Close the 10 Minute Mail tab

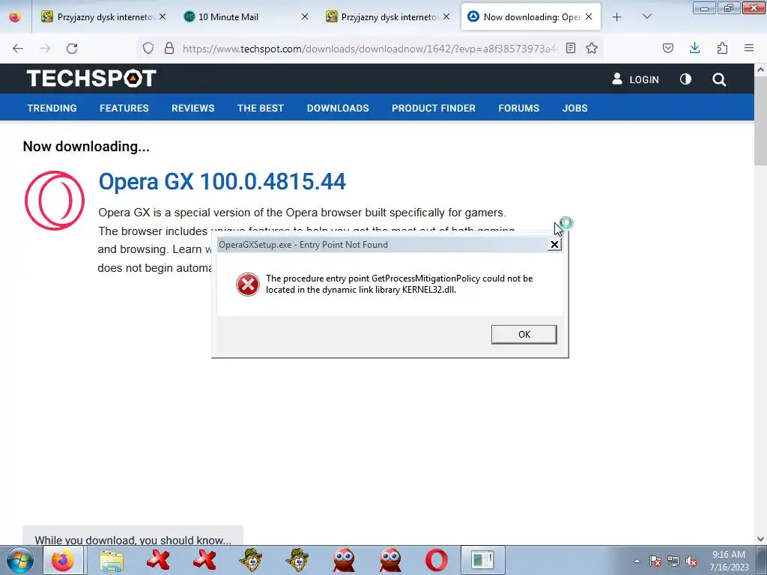[x=305, y=16]
